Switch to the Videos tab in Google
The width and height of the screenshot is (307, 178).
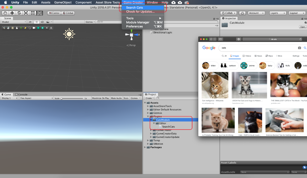[247, 56]
